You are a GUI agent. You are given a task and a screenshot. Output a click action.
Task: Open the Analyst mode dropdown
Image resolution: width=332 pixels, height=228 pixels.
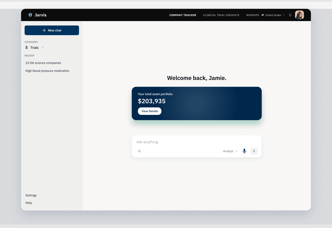[230, 151]
